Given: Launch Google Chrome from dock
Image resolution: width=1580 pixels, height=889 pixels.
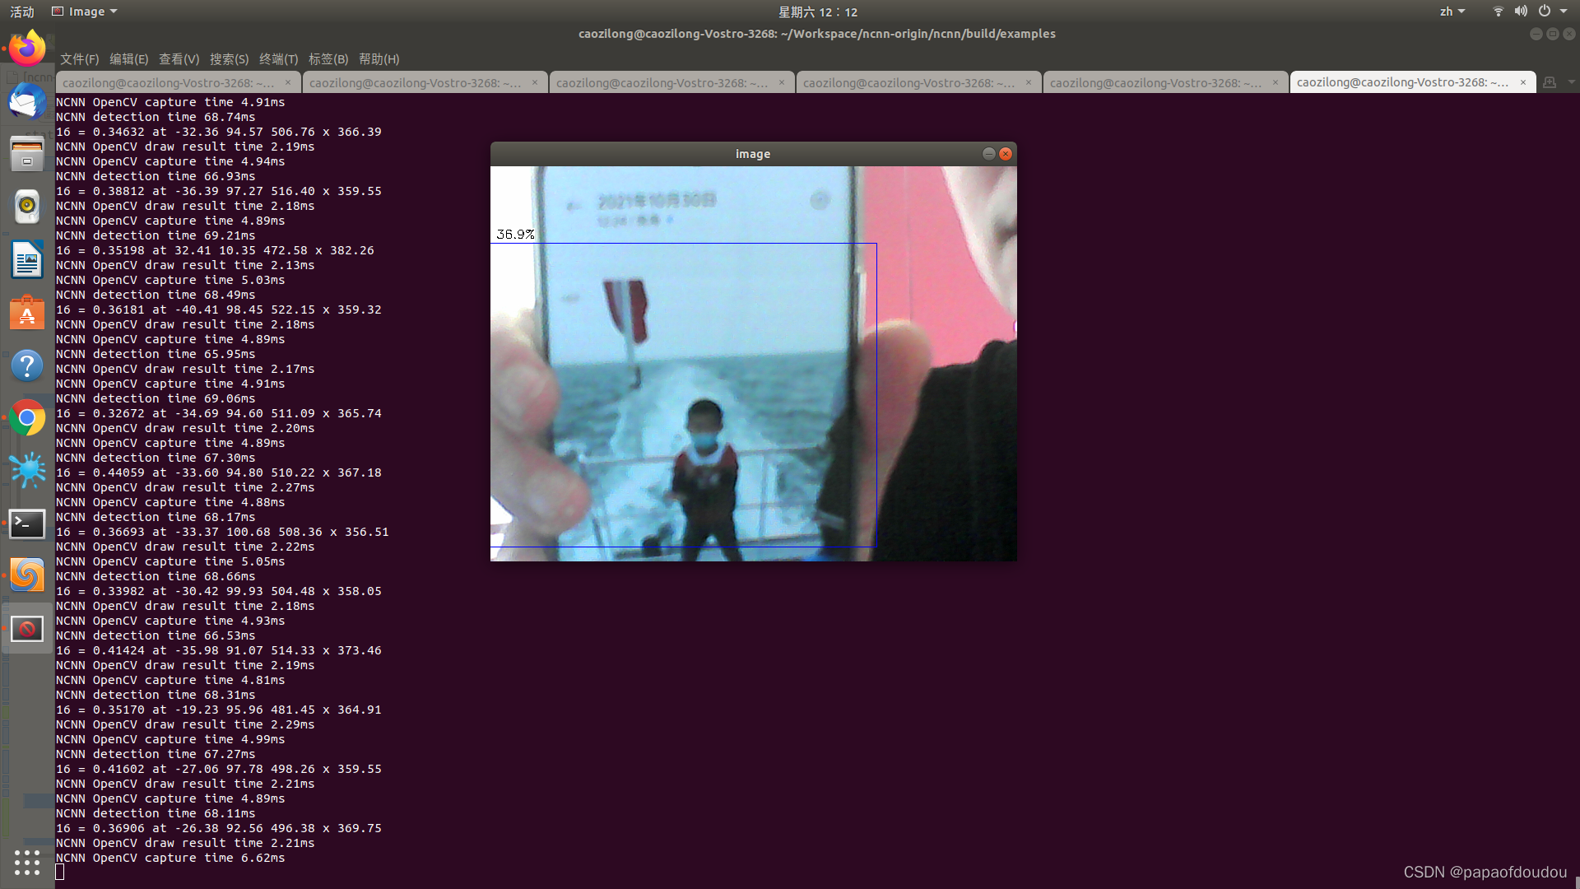Looking at the screenshot, I should point(27,418).
